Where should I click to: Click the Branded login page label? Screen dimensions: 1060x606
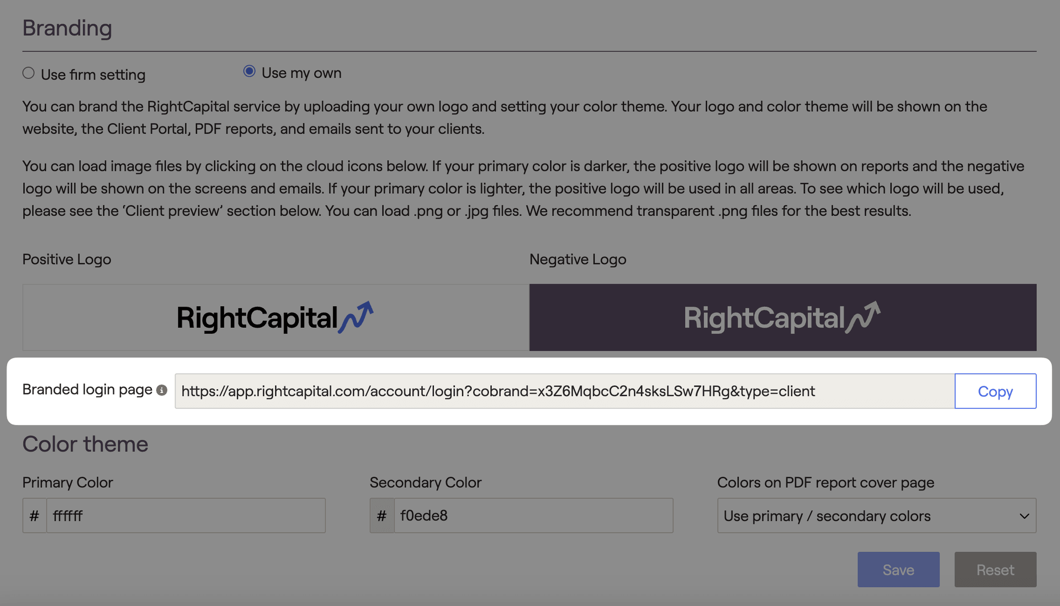tap(87, 390)
